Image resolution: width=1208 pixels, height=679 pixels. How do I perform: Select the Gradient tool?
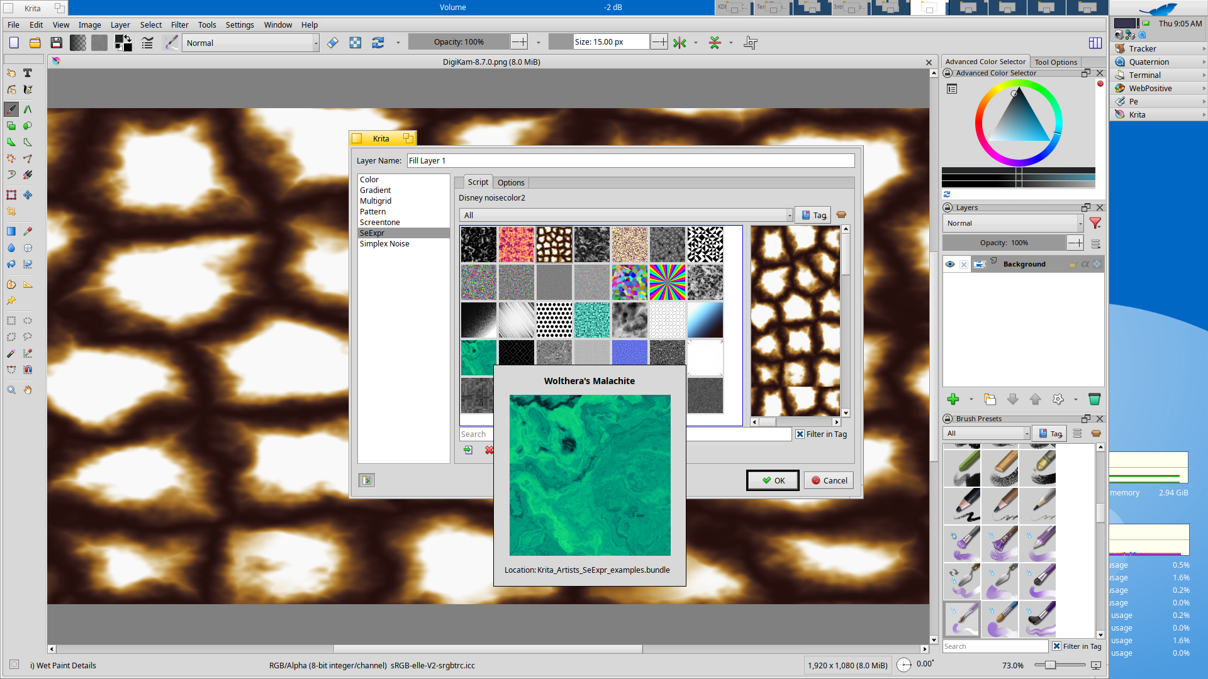pos(11,231)
